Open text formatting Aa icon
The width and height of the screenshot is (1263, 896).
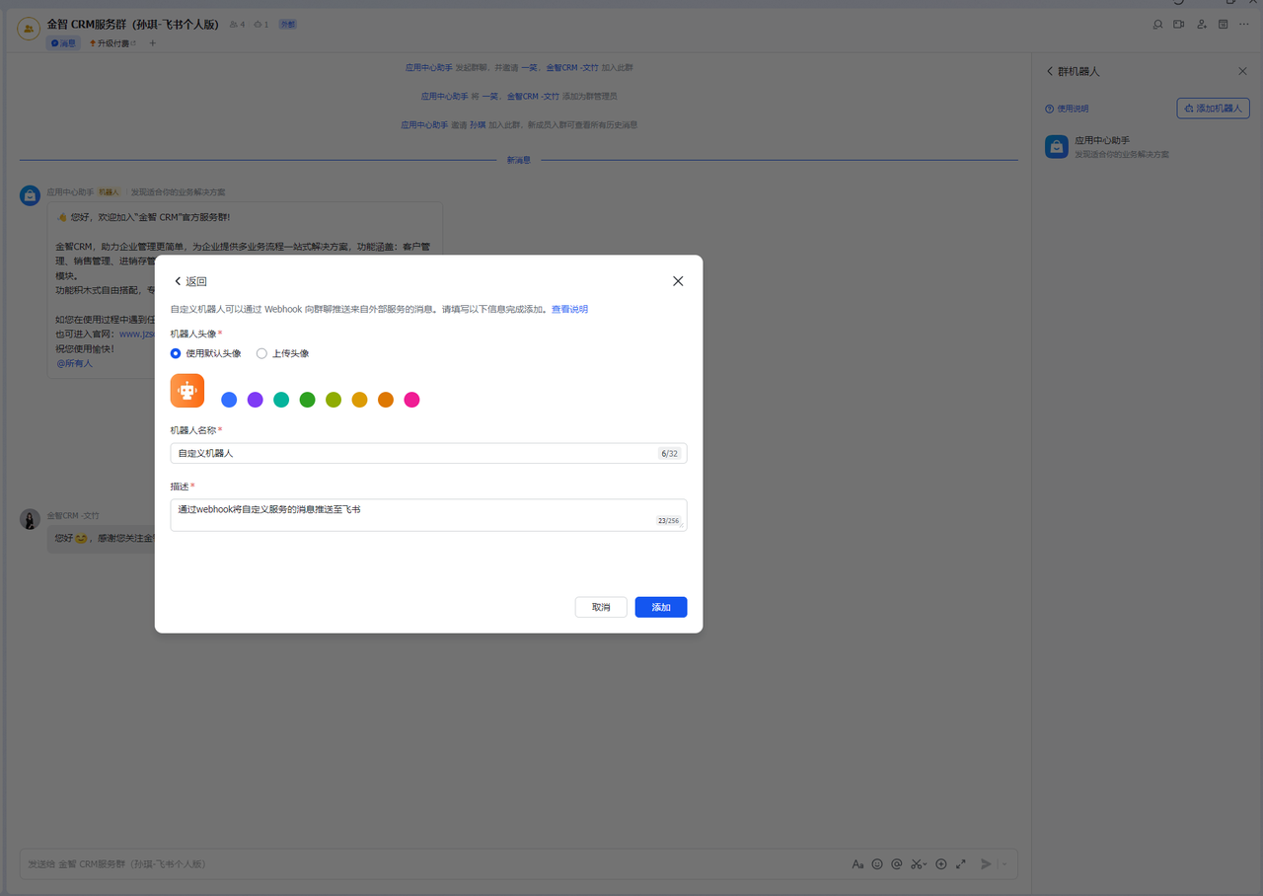pyautogui.click(x=857, y=864)
